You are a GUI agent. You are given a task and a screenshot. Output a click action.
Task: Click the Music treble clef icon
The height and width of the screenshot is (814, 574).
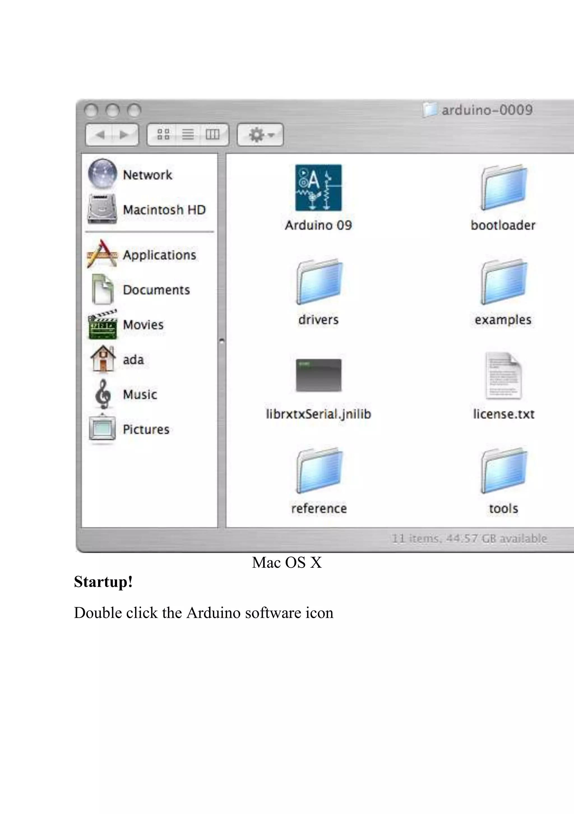pos(103,394)
